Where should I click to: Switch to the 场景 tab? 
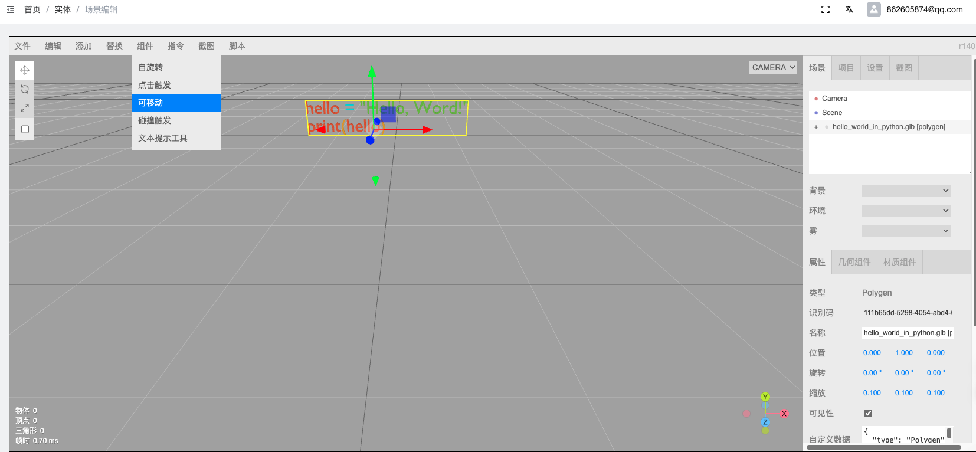click(x=817, y=68)
